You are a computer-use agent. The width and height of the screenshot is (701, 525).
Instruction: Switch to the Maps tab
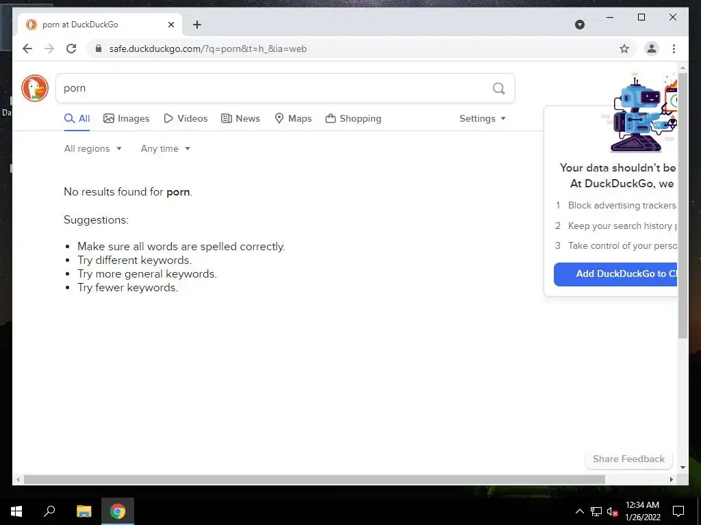click(x=293, y=118)
